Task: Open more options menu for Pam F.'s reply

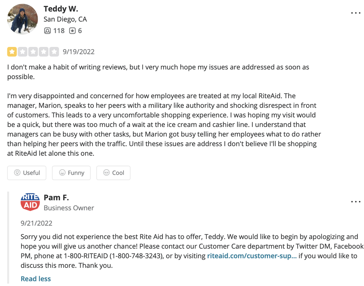Action: tap(355, 202)
